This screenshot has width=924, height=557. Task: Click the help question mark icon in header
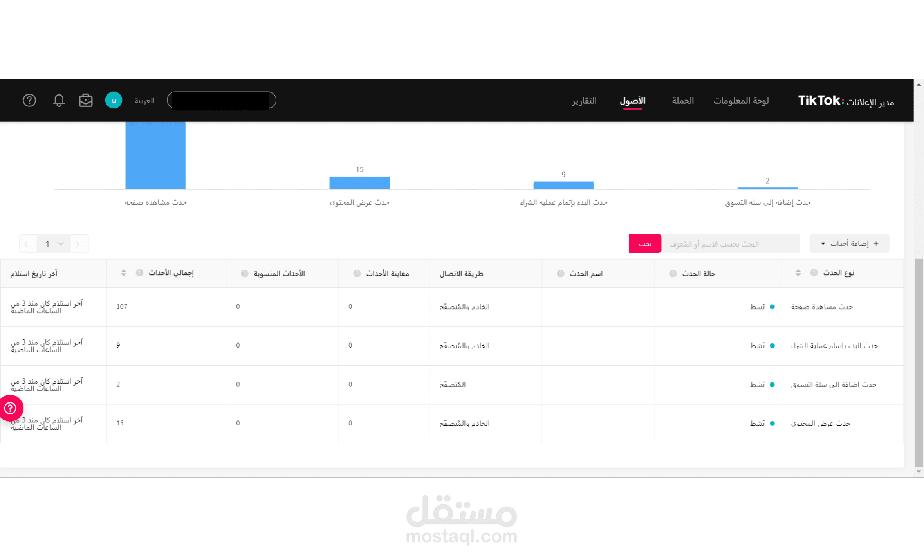(29, 101)
